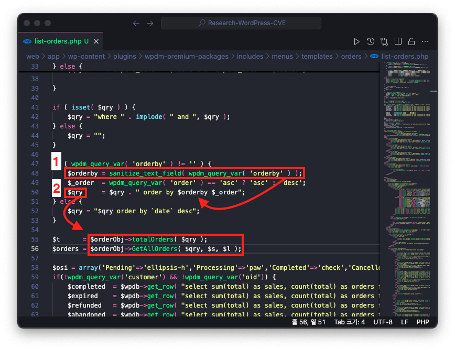Click the magnifier icon in the command center
455x350 pixels.
pyautogui.click(x=202, y=23)
